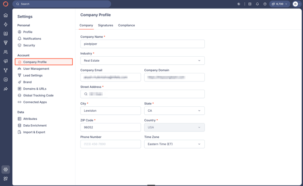
Task: Open the chart analytics icon in sidebar
Action: click(6, 80)
